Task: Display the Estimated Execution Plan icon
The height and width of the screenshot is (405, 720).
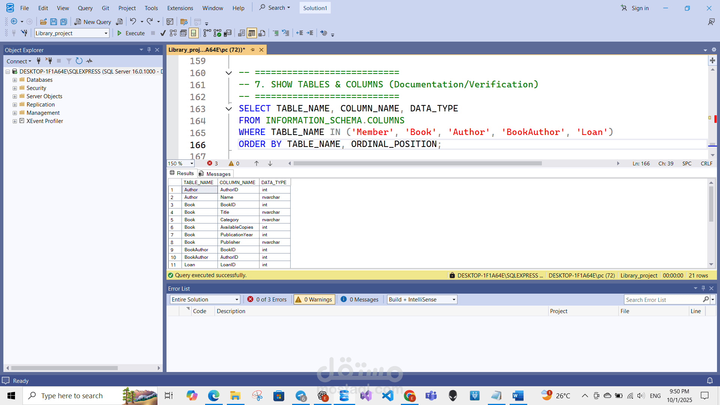Action: pos(173,33)
